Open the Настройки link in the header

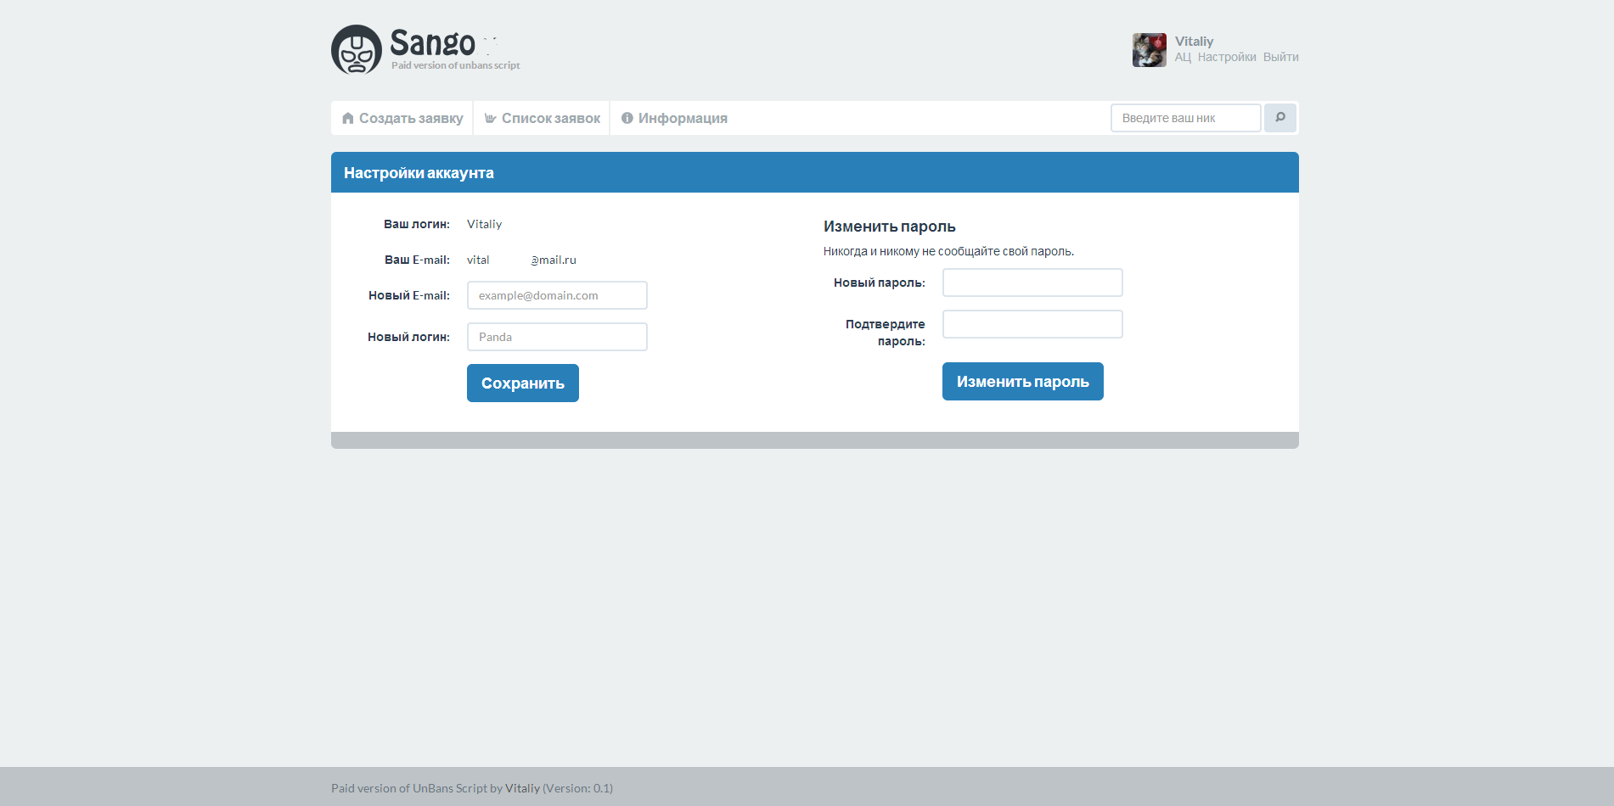pyautogui.click(x=1227, y=57)
